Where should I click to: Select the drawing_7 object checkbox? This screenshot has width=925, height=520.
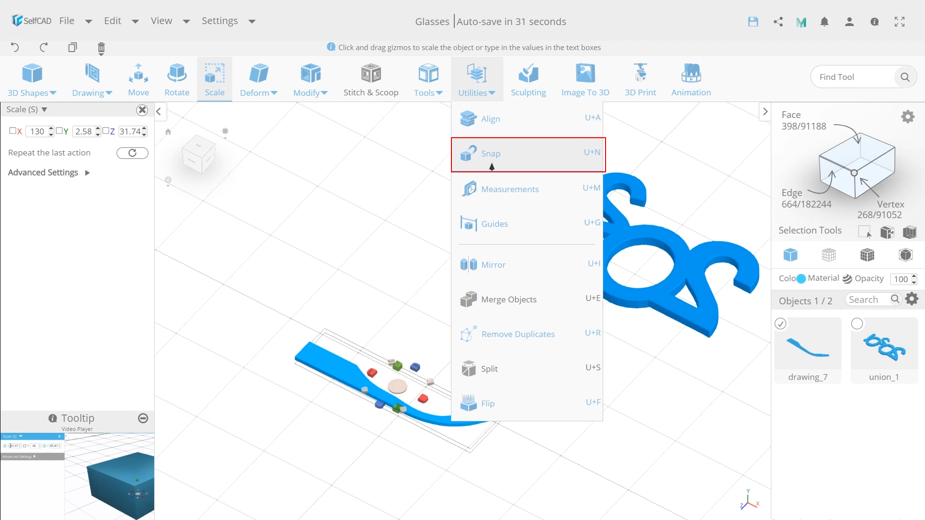click(780, 324)
